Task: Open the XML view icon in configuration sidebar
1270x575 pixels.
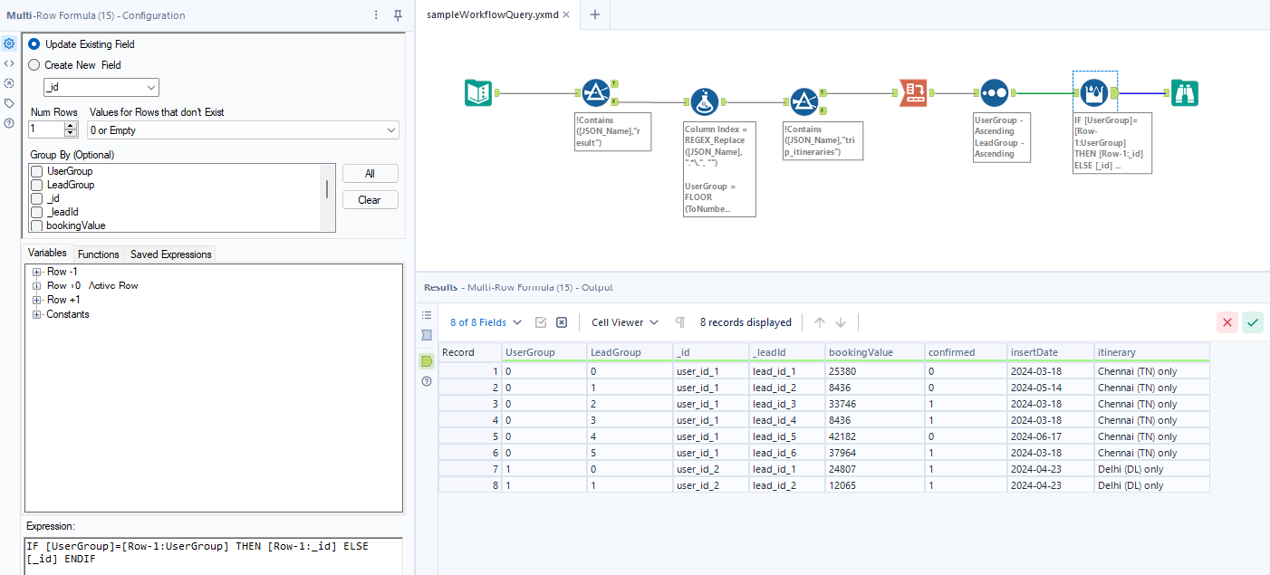Action: (9, 62)
